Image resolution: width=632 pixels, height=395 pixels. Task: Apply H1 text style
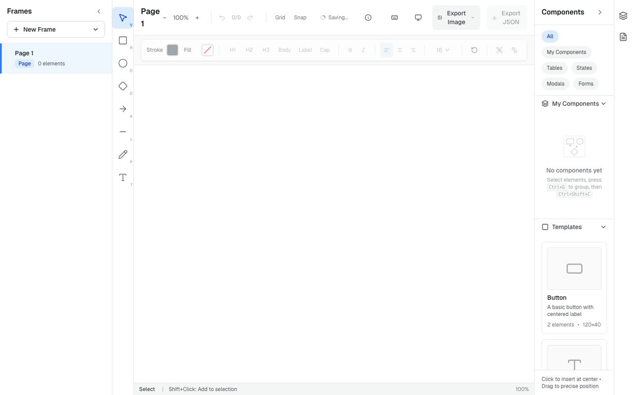coord(233,50)
